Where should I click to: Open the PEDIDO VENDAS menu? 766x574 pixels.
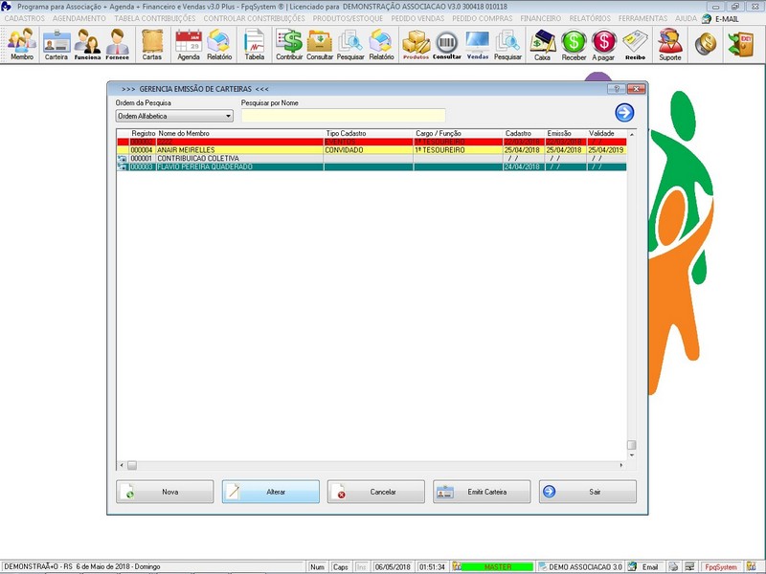(x=417, y=18)
